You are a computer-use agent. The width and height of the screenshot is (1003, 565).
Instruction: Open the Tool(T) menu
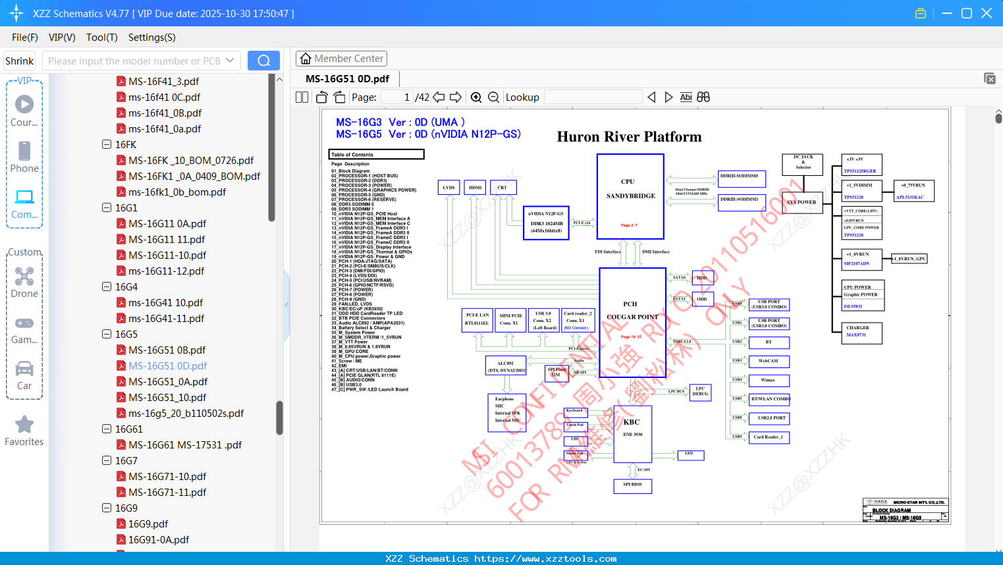click(x=102, y=38)
